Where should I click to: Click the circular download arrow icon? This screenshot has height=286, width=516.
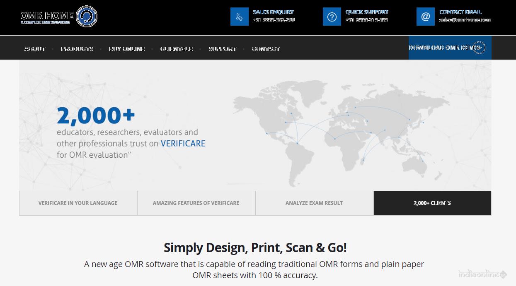click(x=479, y=48)
